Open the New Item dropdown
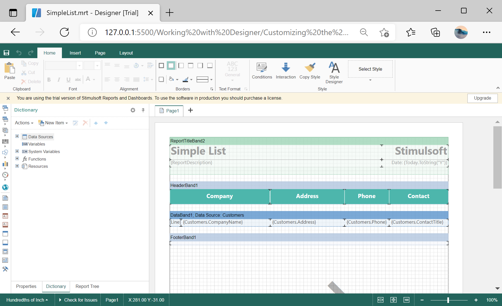 53,123
